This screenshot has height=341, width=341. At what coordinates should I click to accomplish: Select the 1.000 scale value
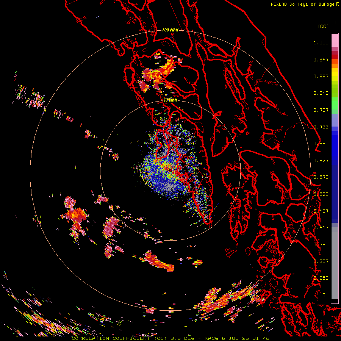(x=321, y=42)
